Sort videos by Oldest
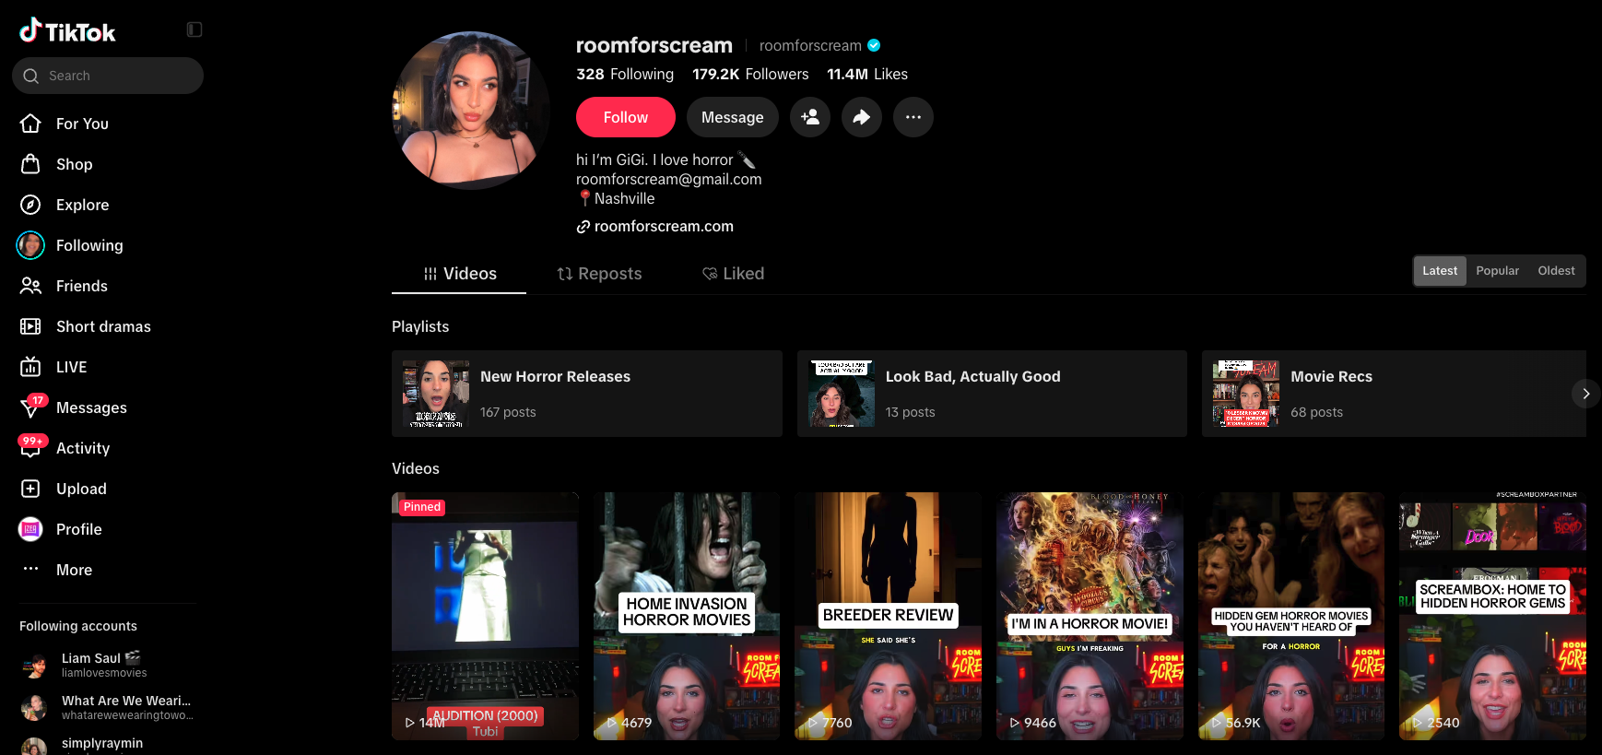1602x755 pixels. (1556, 271)
